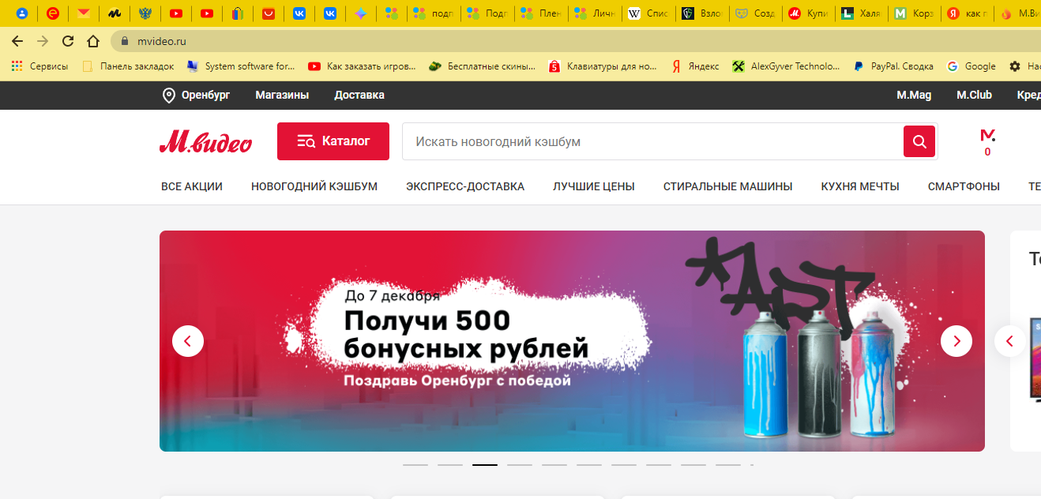This screenshot has height=499, width=1041.
Task: Switch to the 'Личн' browser tab
Action: coord(595,13)
